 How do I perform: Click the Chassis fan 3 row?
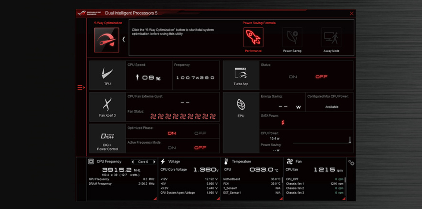(314, 193)
